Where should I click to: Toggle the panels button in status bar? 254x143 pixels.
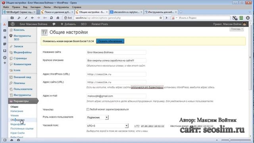[5, 140]
